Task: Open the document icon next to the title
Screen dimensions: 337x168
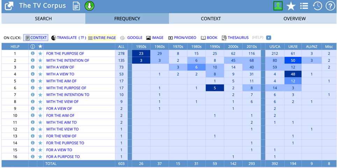Action: (x=76, y=6)
